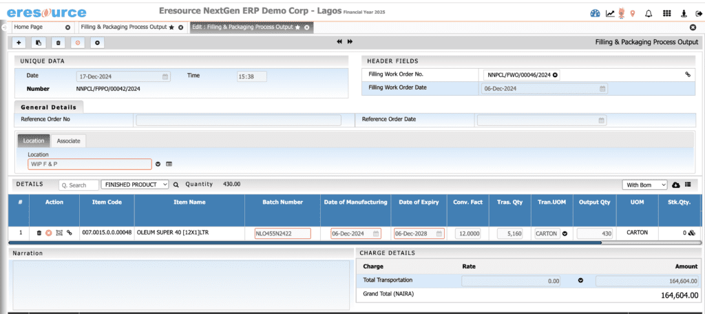Open the FINISHED PRODUCT dropdown

coord(134,185)
